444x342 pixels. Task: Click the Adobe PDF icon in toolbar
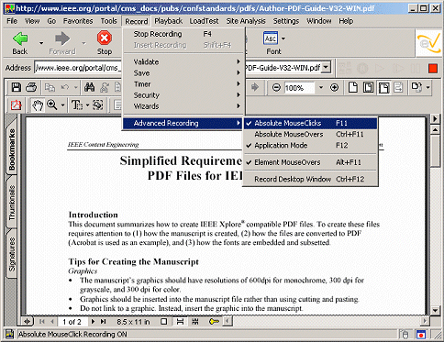(x=17, y=105)
